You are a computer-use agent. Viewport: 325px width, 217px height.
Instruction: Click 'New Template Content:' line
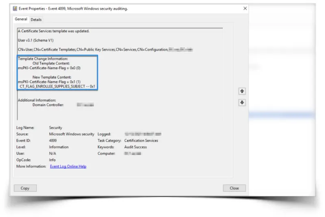pyautogui.click(x=52, y=77)
